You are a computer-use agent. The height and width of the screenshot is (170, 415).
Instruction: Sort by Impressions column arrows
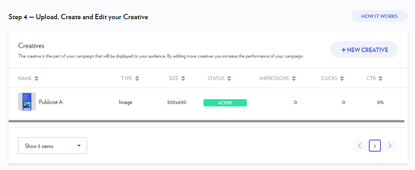tap(294, 78)
